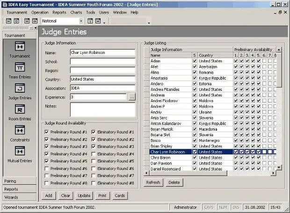Collapse the Tournament sidebar section header

(x=20, y=36)
